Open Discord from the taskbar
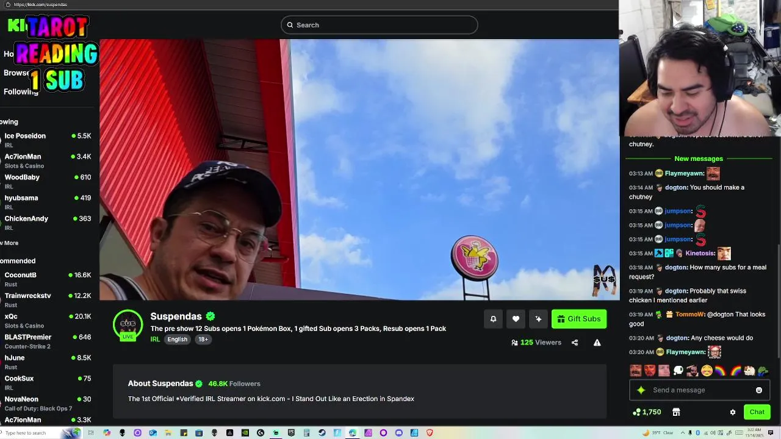This screenshot has height=439, width=781. (x=398, y=433)
